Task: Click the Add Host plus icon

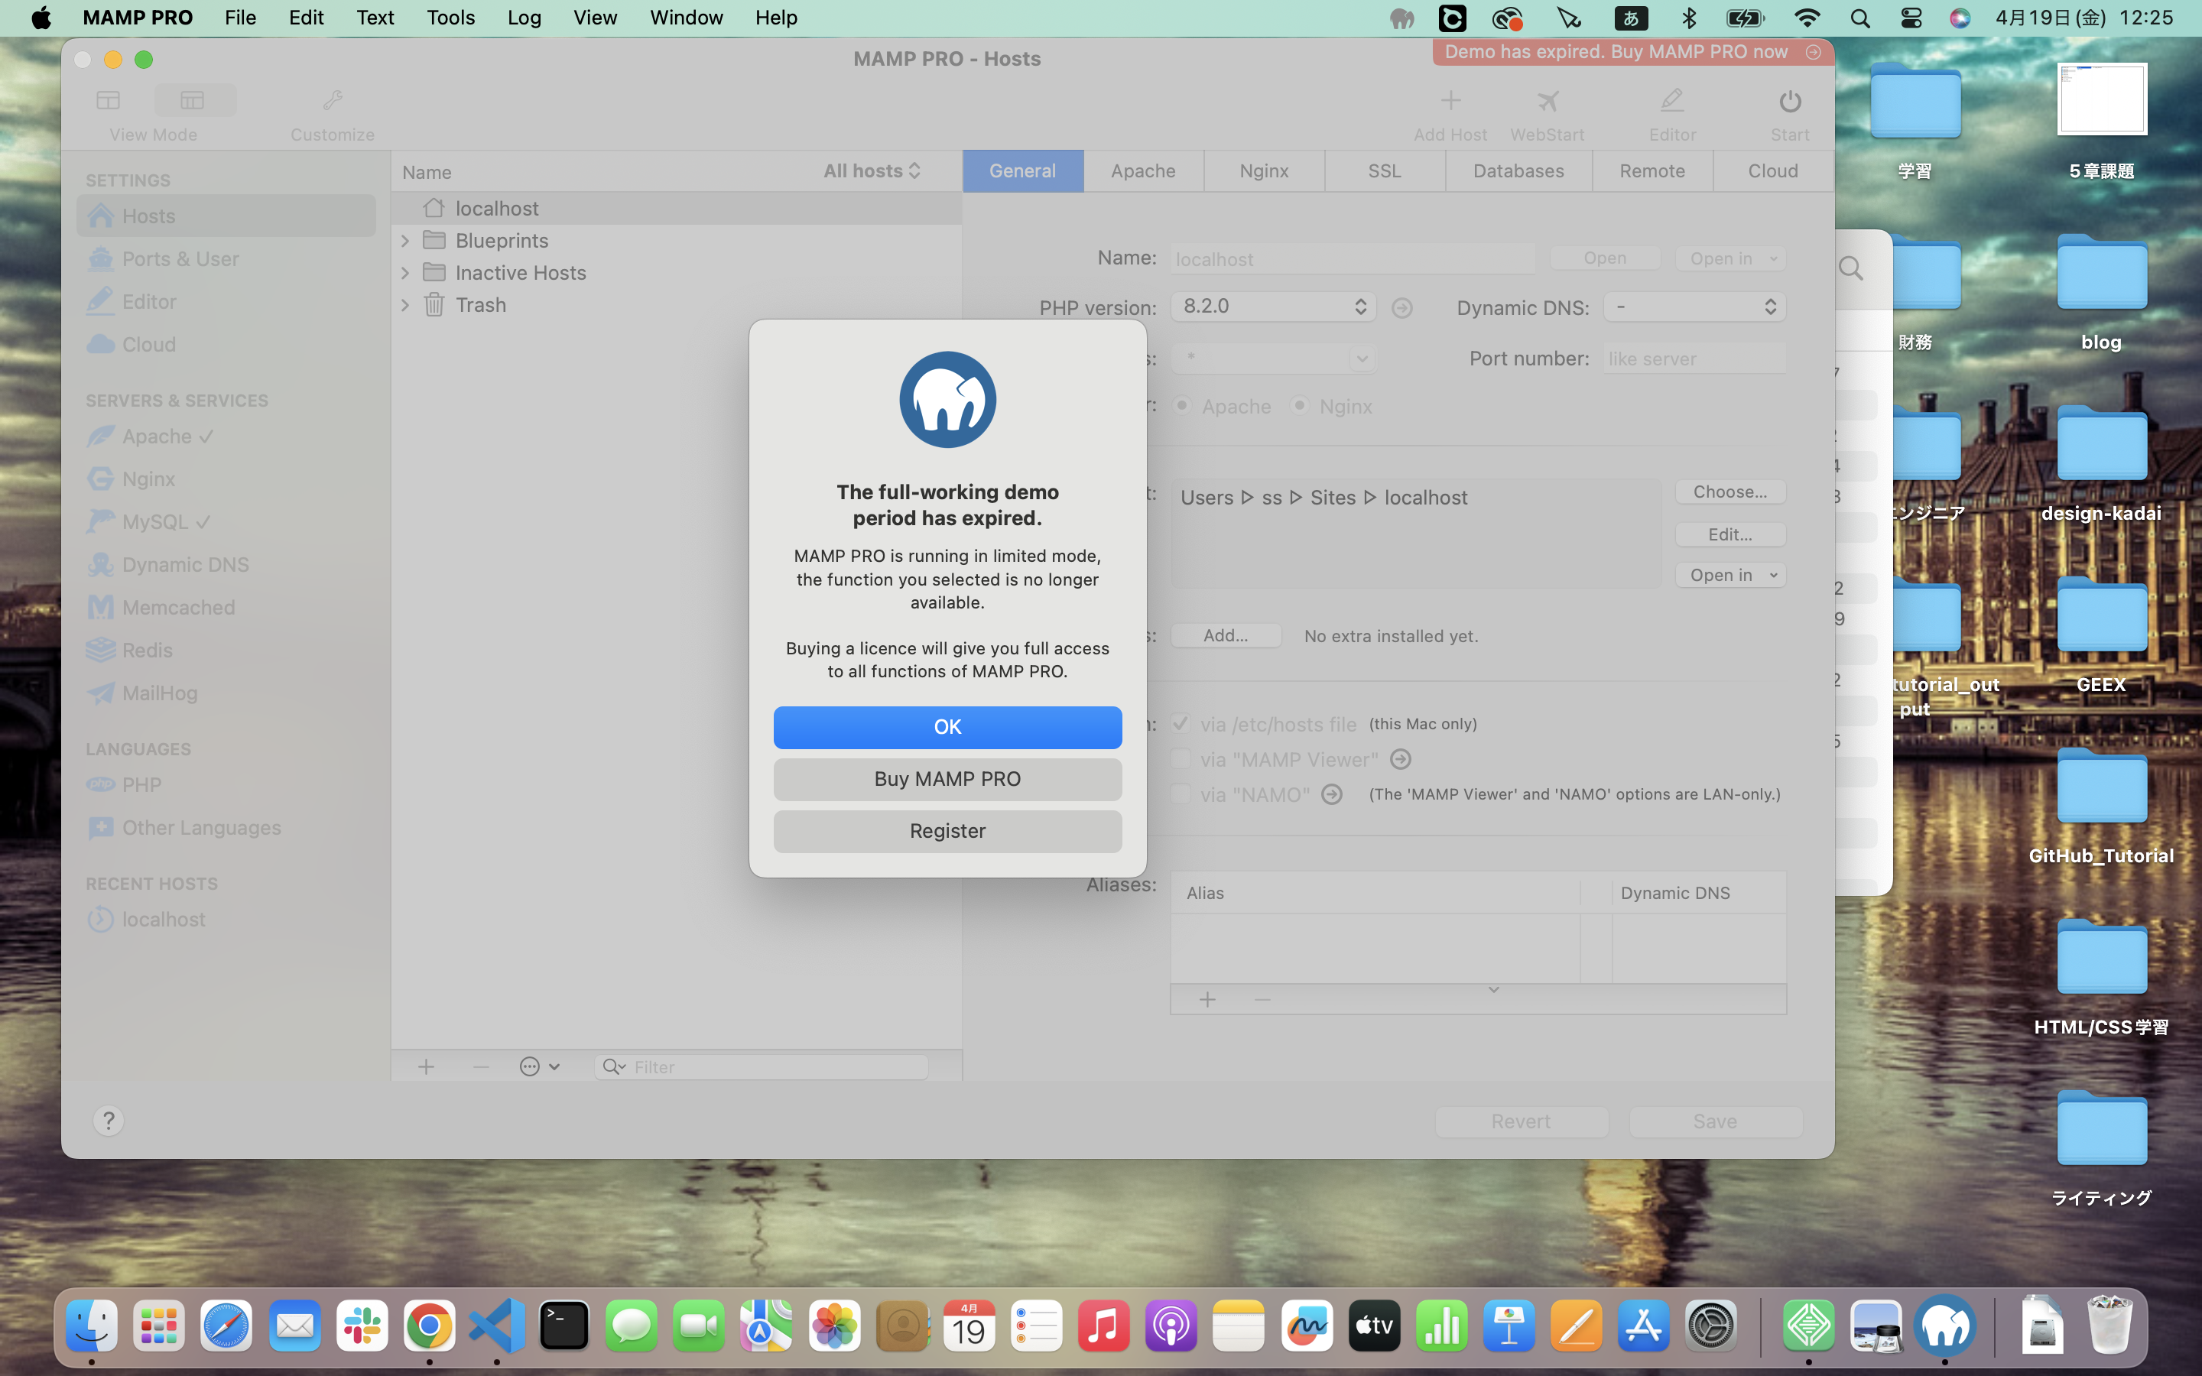Action: click(x=1450, y=101)
